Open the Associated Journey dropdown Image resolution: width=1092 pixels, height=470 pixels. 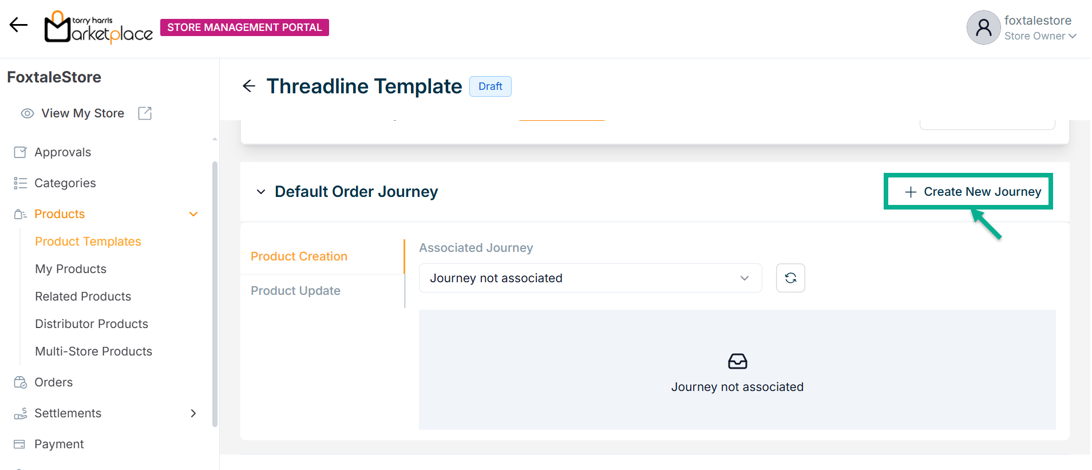coord(590,278)
